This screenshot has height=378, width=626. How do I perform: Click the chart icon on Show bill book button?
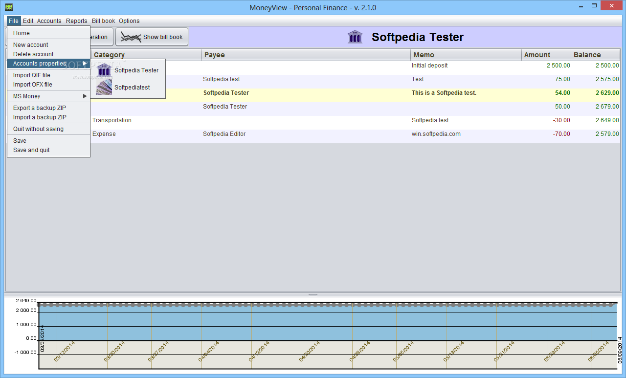tap(131, 37)
